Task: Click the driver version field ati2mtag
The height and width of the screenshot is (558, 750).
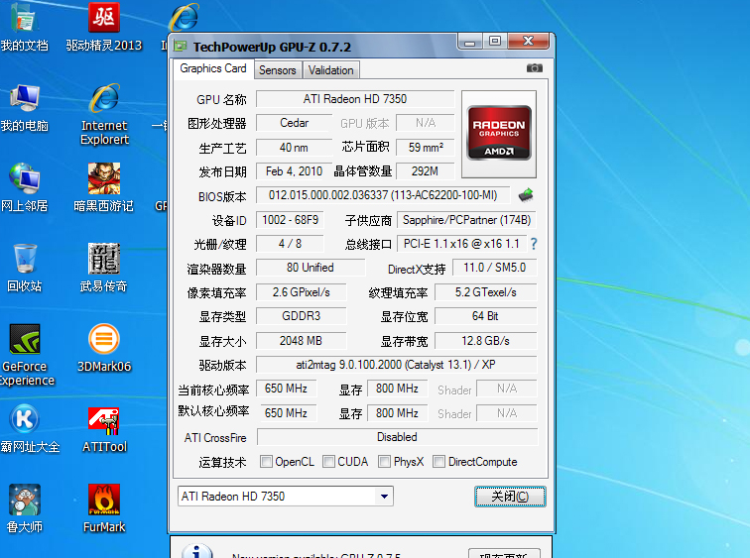Action: tap(396, 365)
